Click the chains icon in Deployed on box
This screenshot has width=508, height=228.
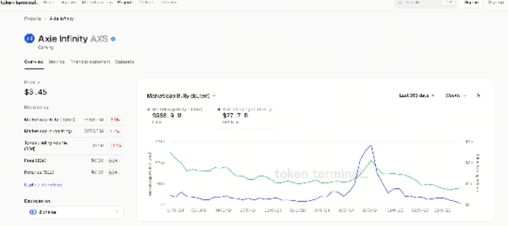click(x=33, y=212)
